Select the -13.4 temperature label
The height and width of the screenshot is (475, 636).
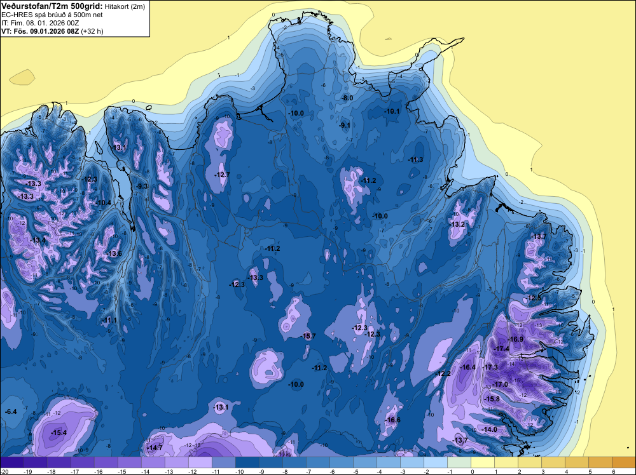pos(38,240)
